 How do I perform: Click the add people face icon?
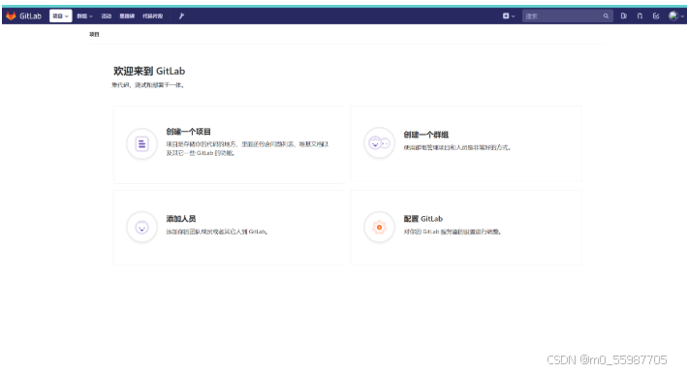141,228
